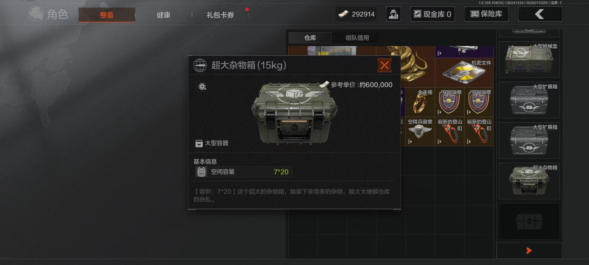Select the 大型枪械盒 container
Viewport: 589px width, 265px height.
click(x=529, y=59)
